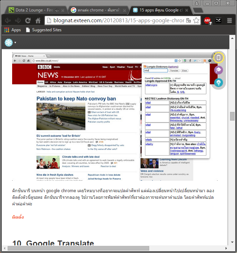Expand the dropdown arrow beside snowflake logo
Viewport: 237px width, 253px height.
15,43
